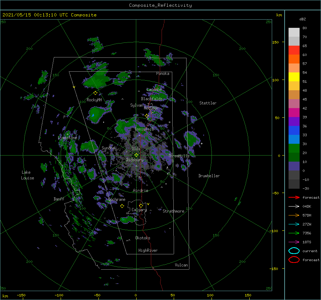Click the red forecast ellipse icon
321x300 pixels.
[x=294, y=260]
